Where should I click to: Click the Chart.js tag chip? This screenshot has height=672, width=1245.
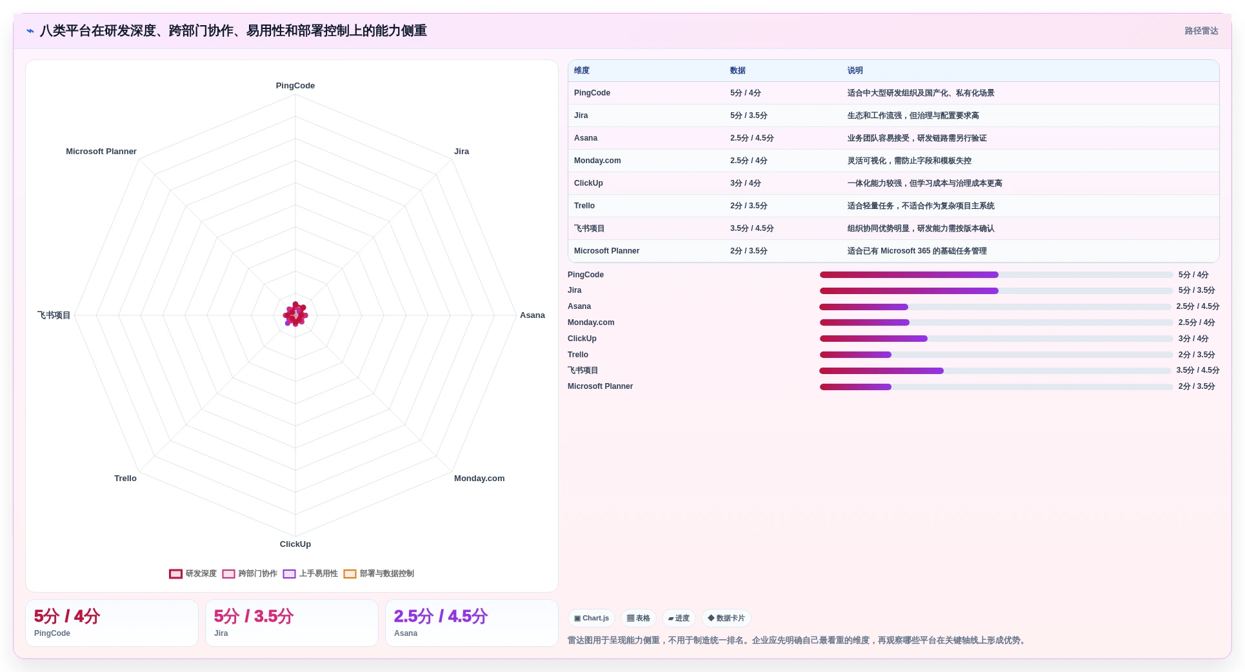pos(592,618)
